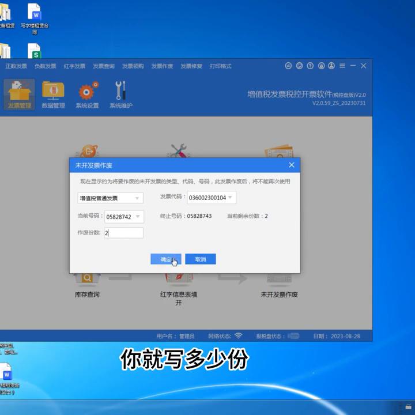Click the question mark help icon
Viewport: 415px width, 415px height.
pyautogui.click(x=310, y=66)
